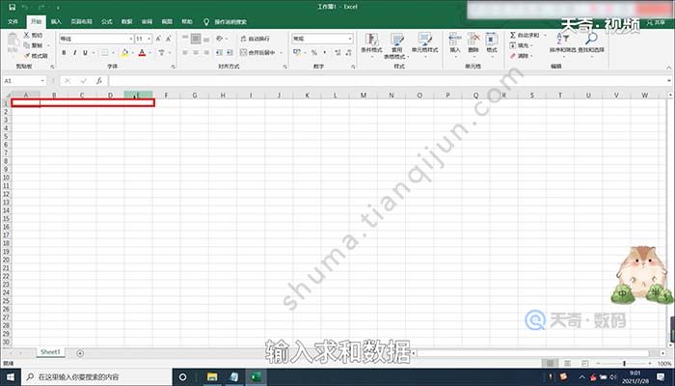The height and width of the screenshot is (386, 675).
Task: Expand the formula bar
Action: 668,80
